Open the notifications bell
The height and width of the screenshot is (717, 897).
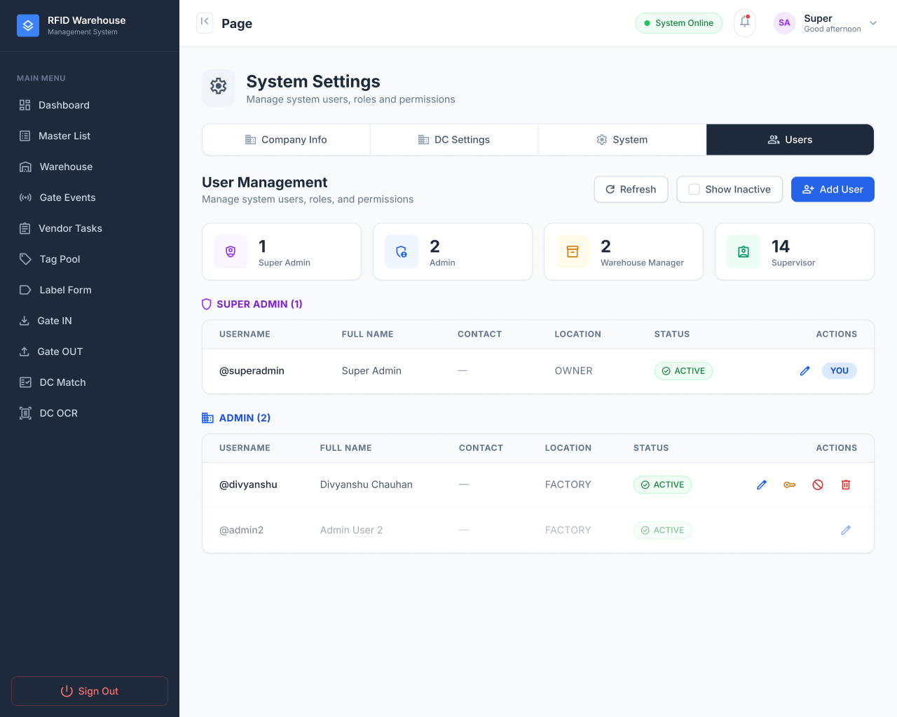tap(745, 23)
